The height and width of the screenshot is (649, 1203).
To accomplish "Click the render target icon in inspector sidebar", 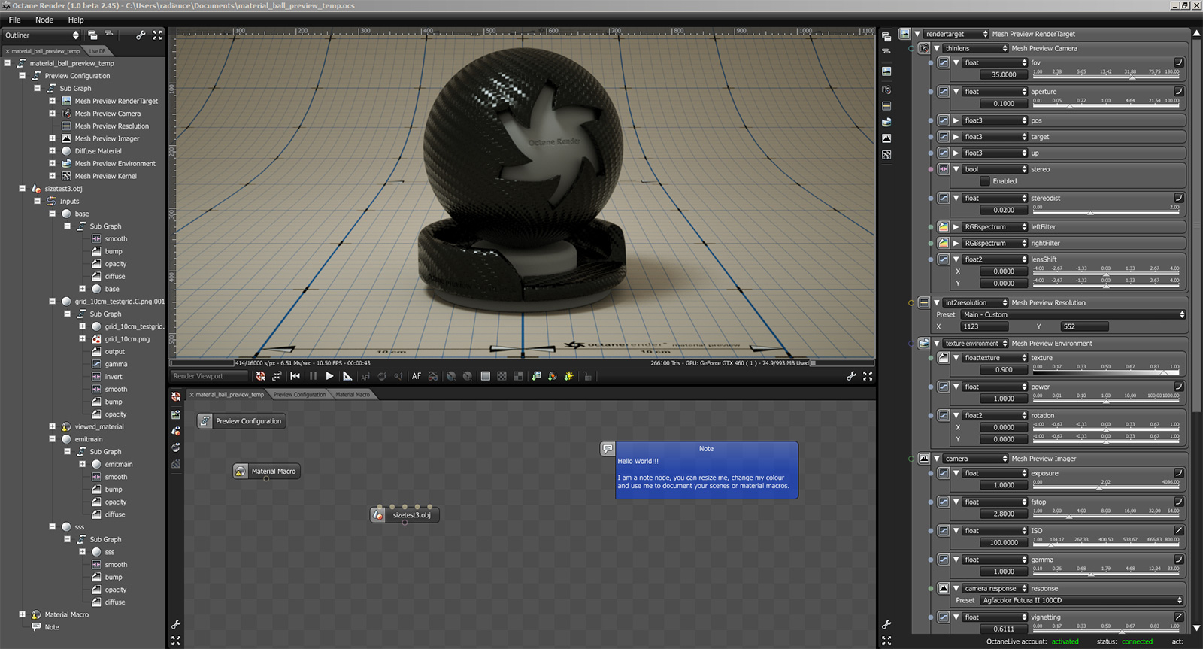I will pos(886,71).
